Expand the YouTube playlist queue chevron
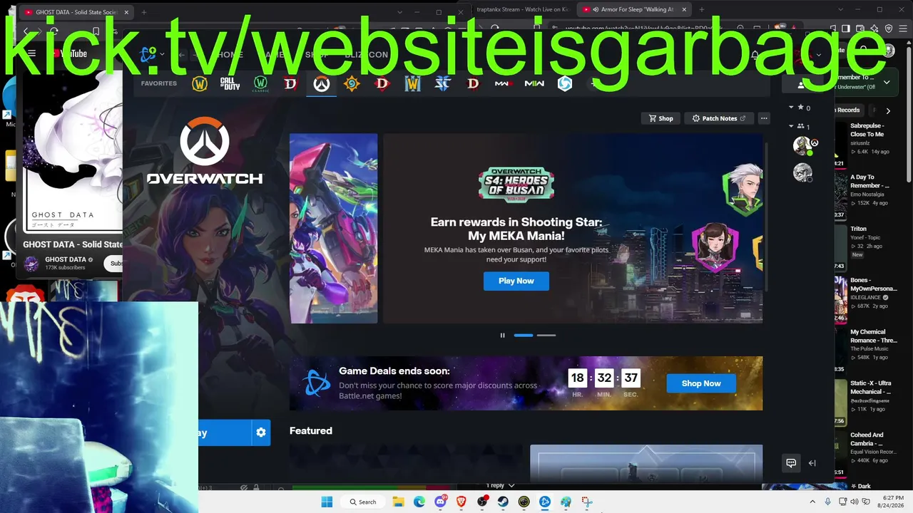This screenshot has height=513, width=913. [887, 83]
